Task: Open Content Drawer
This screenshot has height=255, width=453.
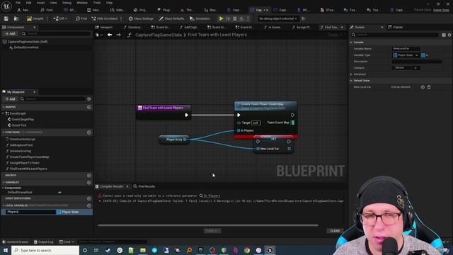Action: (x=16, y=242)
